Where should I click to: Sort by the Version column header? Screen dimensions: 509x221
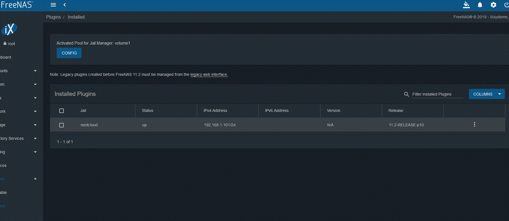point(334,111)
